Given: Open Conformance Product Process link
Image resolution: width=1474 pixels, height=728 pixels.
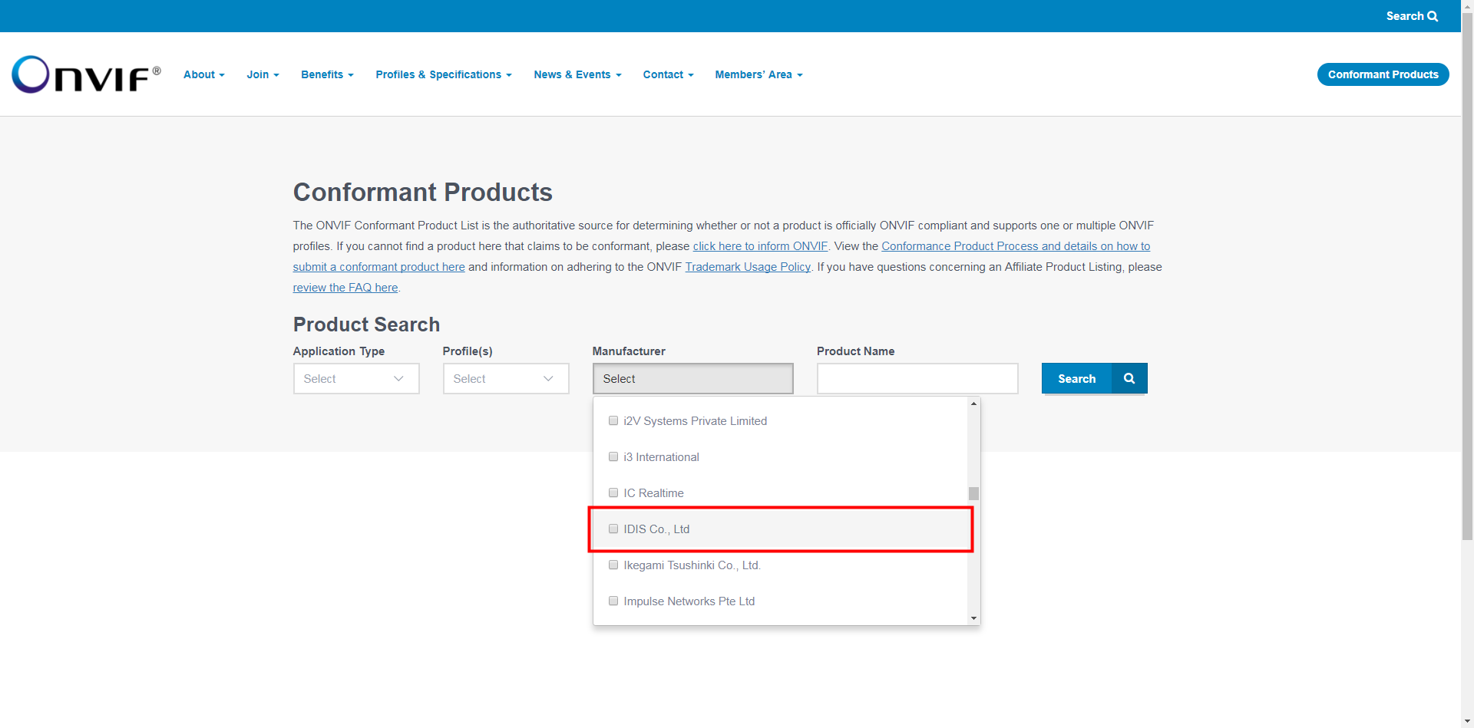Looking at the screenshot, I should pos(1016,246).
